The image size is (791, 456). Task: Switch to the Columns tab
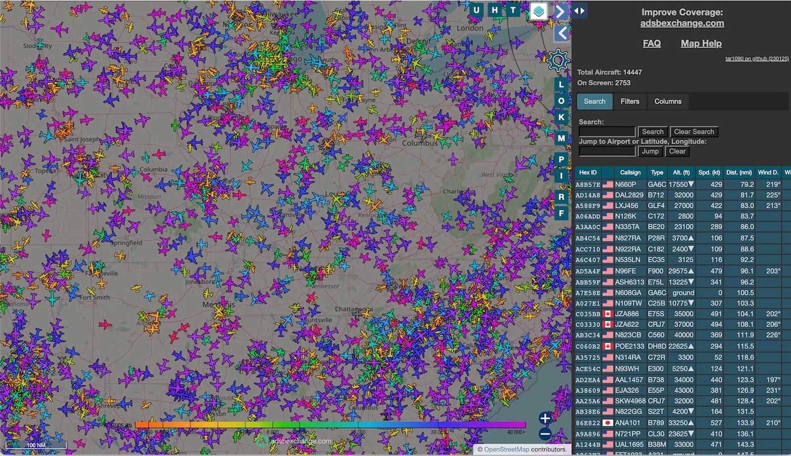click(668, 101)
